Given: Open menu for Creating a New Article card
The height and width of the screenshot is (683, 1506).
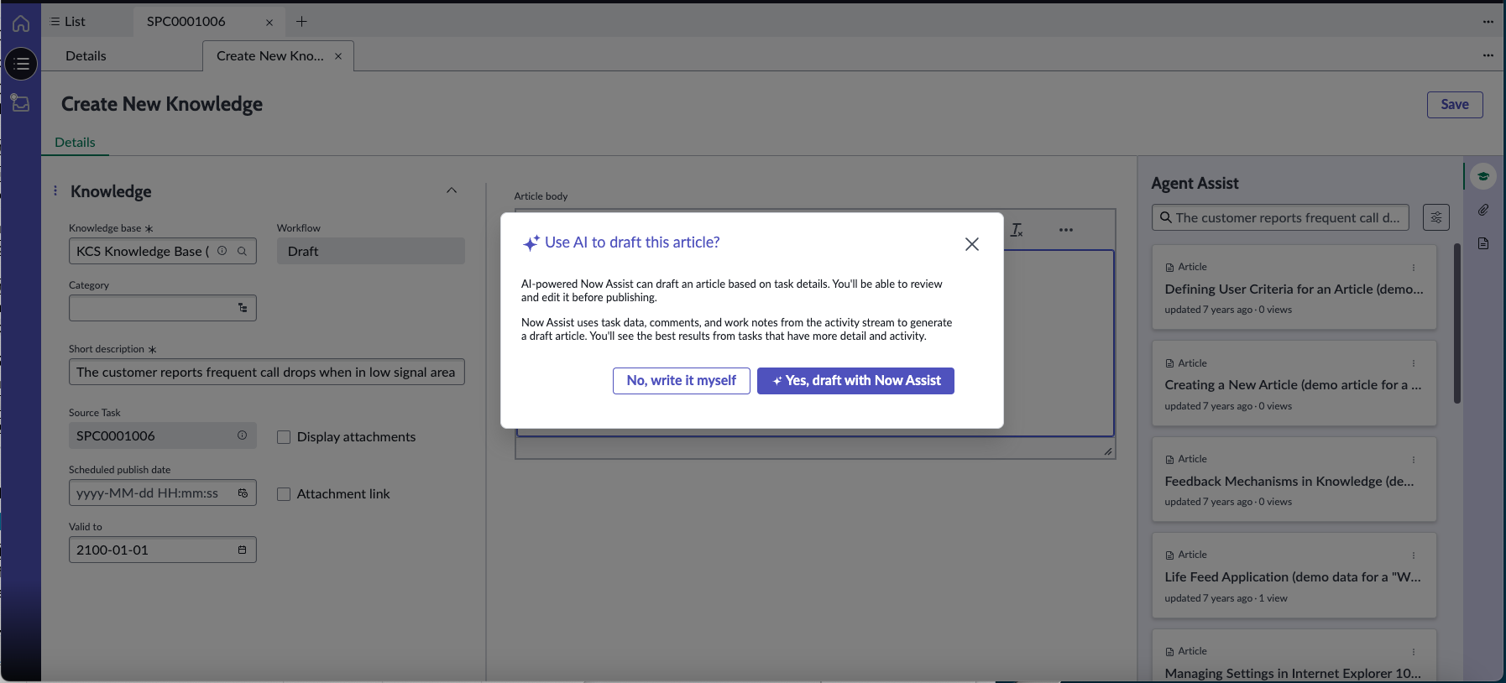Looking at the screenshot, I should click(x=1414, y=363).
